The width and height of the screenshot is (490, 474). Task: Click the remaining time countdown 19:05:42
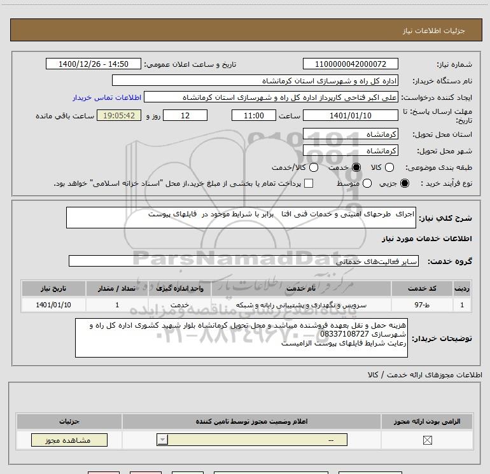[x=119, y=115]
